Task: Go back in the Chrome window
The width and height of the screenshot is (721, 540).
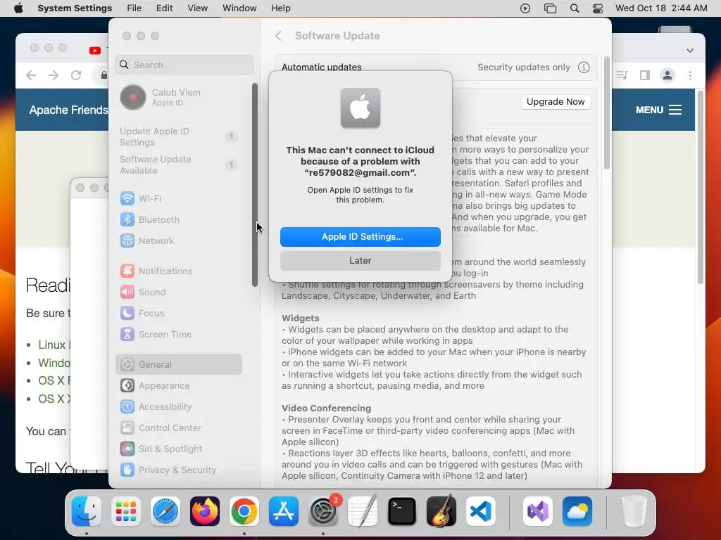Action: click(31, 75)
